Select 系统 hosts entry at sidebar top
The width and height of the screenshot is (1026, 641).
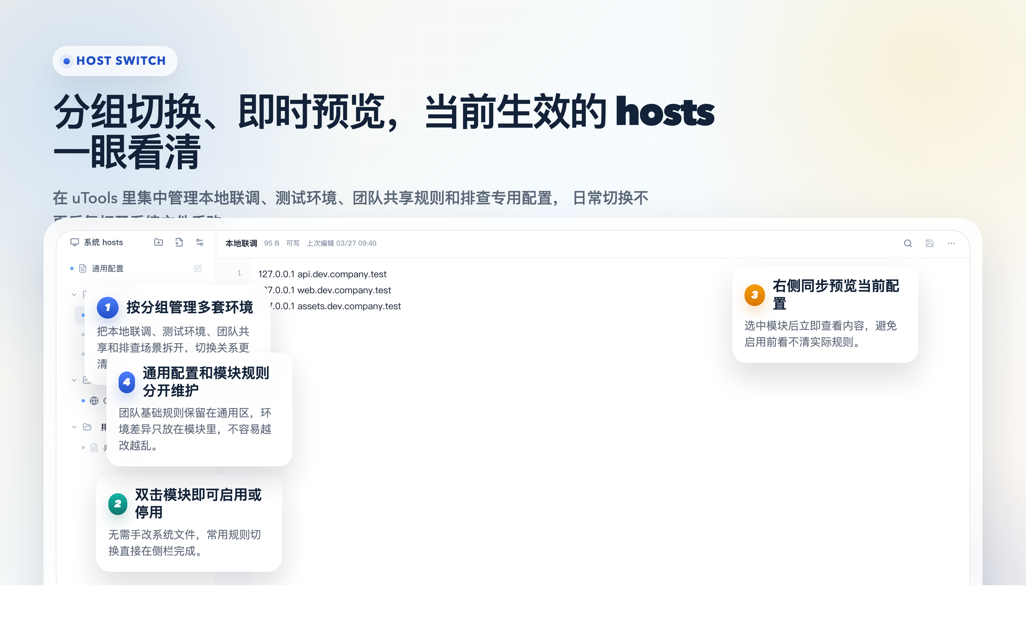103,242
